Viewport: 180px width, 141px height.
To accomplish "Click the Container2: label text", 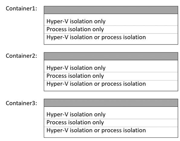I will point(21,56).
